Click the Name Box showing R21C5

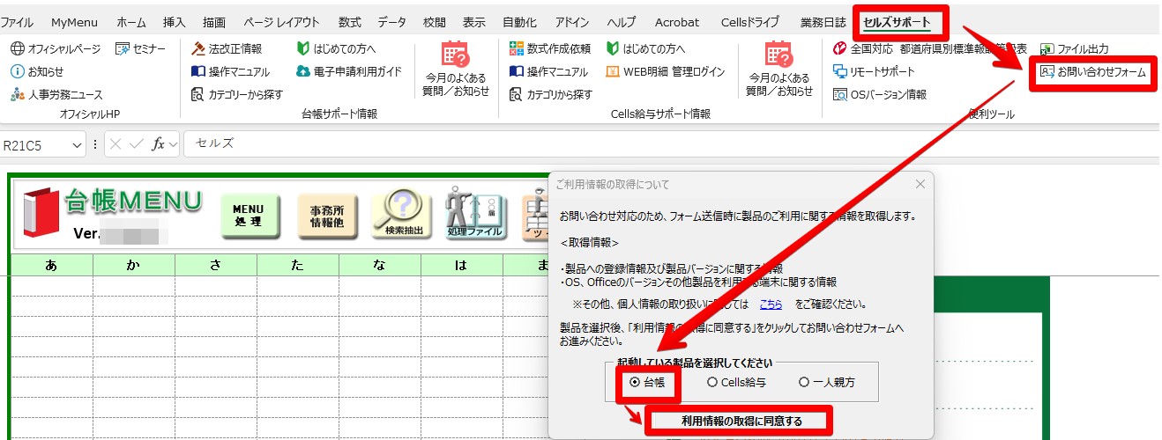coord(35,143)
